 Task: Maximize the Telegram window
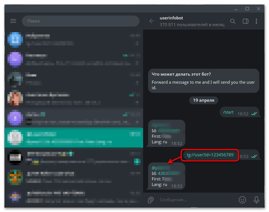tap(247, 9)
